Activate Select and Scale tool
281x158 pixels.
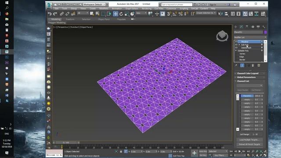click(x=127, y=14)
